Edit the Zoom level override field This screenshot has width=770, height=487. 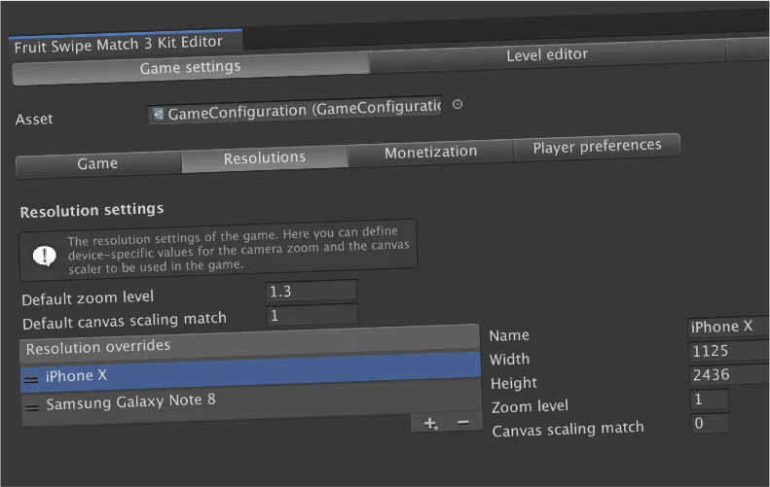tap(709, 400)
